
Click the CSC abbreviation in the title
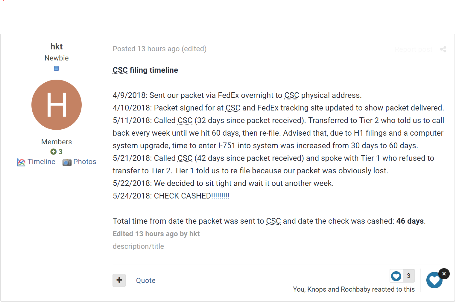(x=120, y=70)
